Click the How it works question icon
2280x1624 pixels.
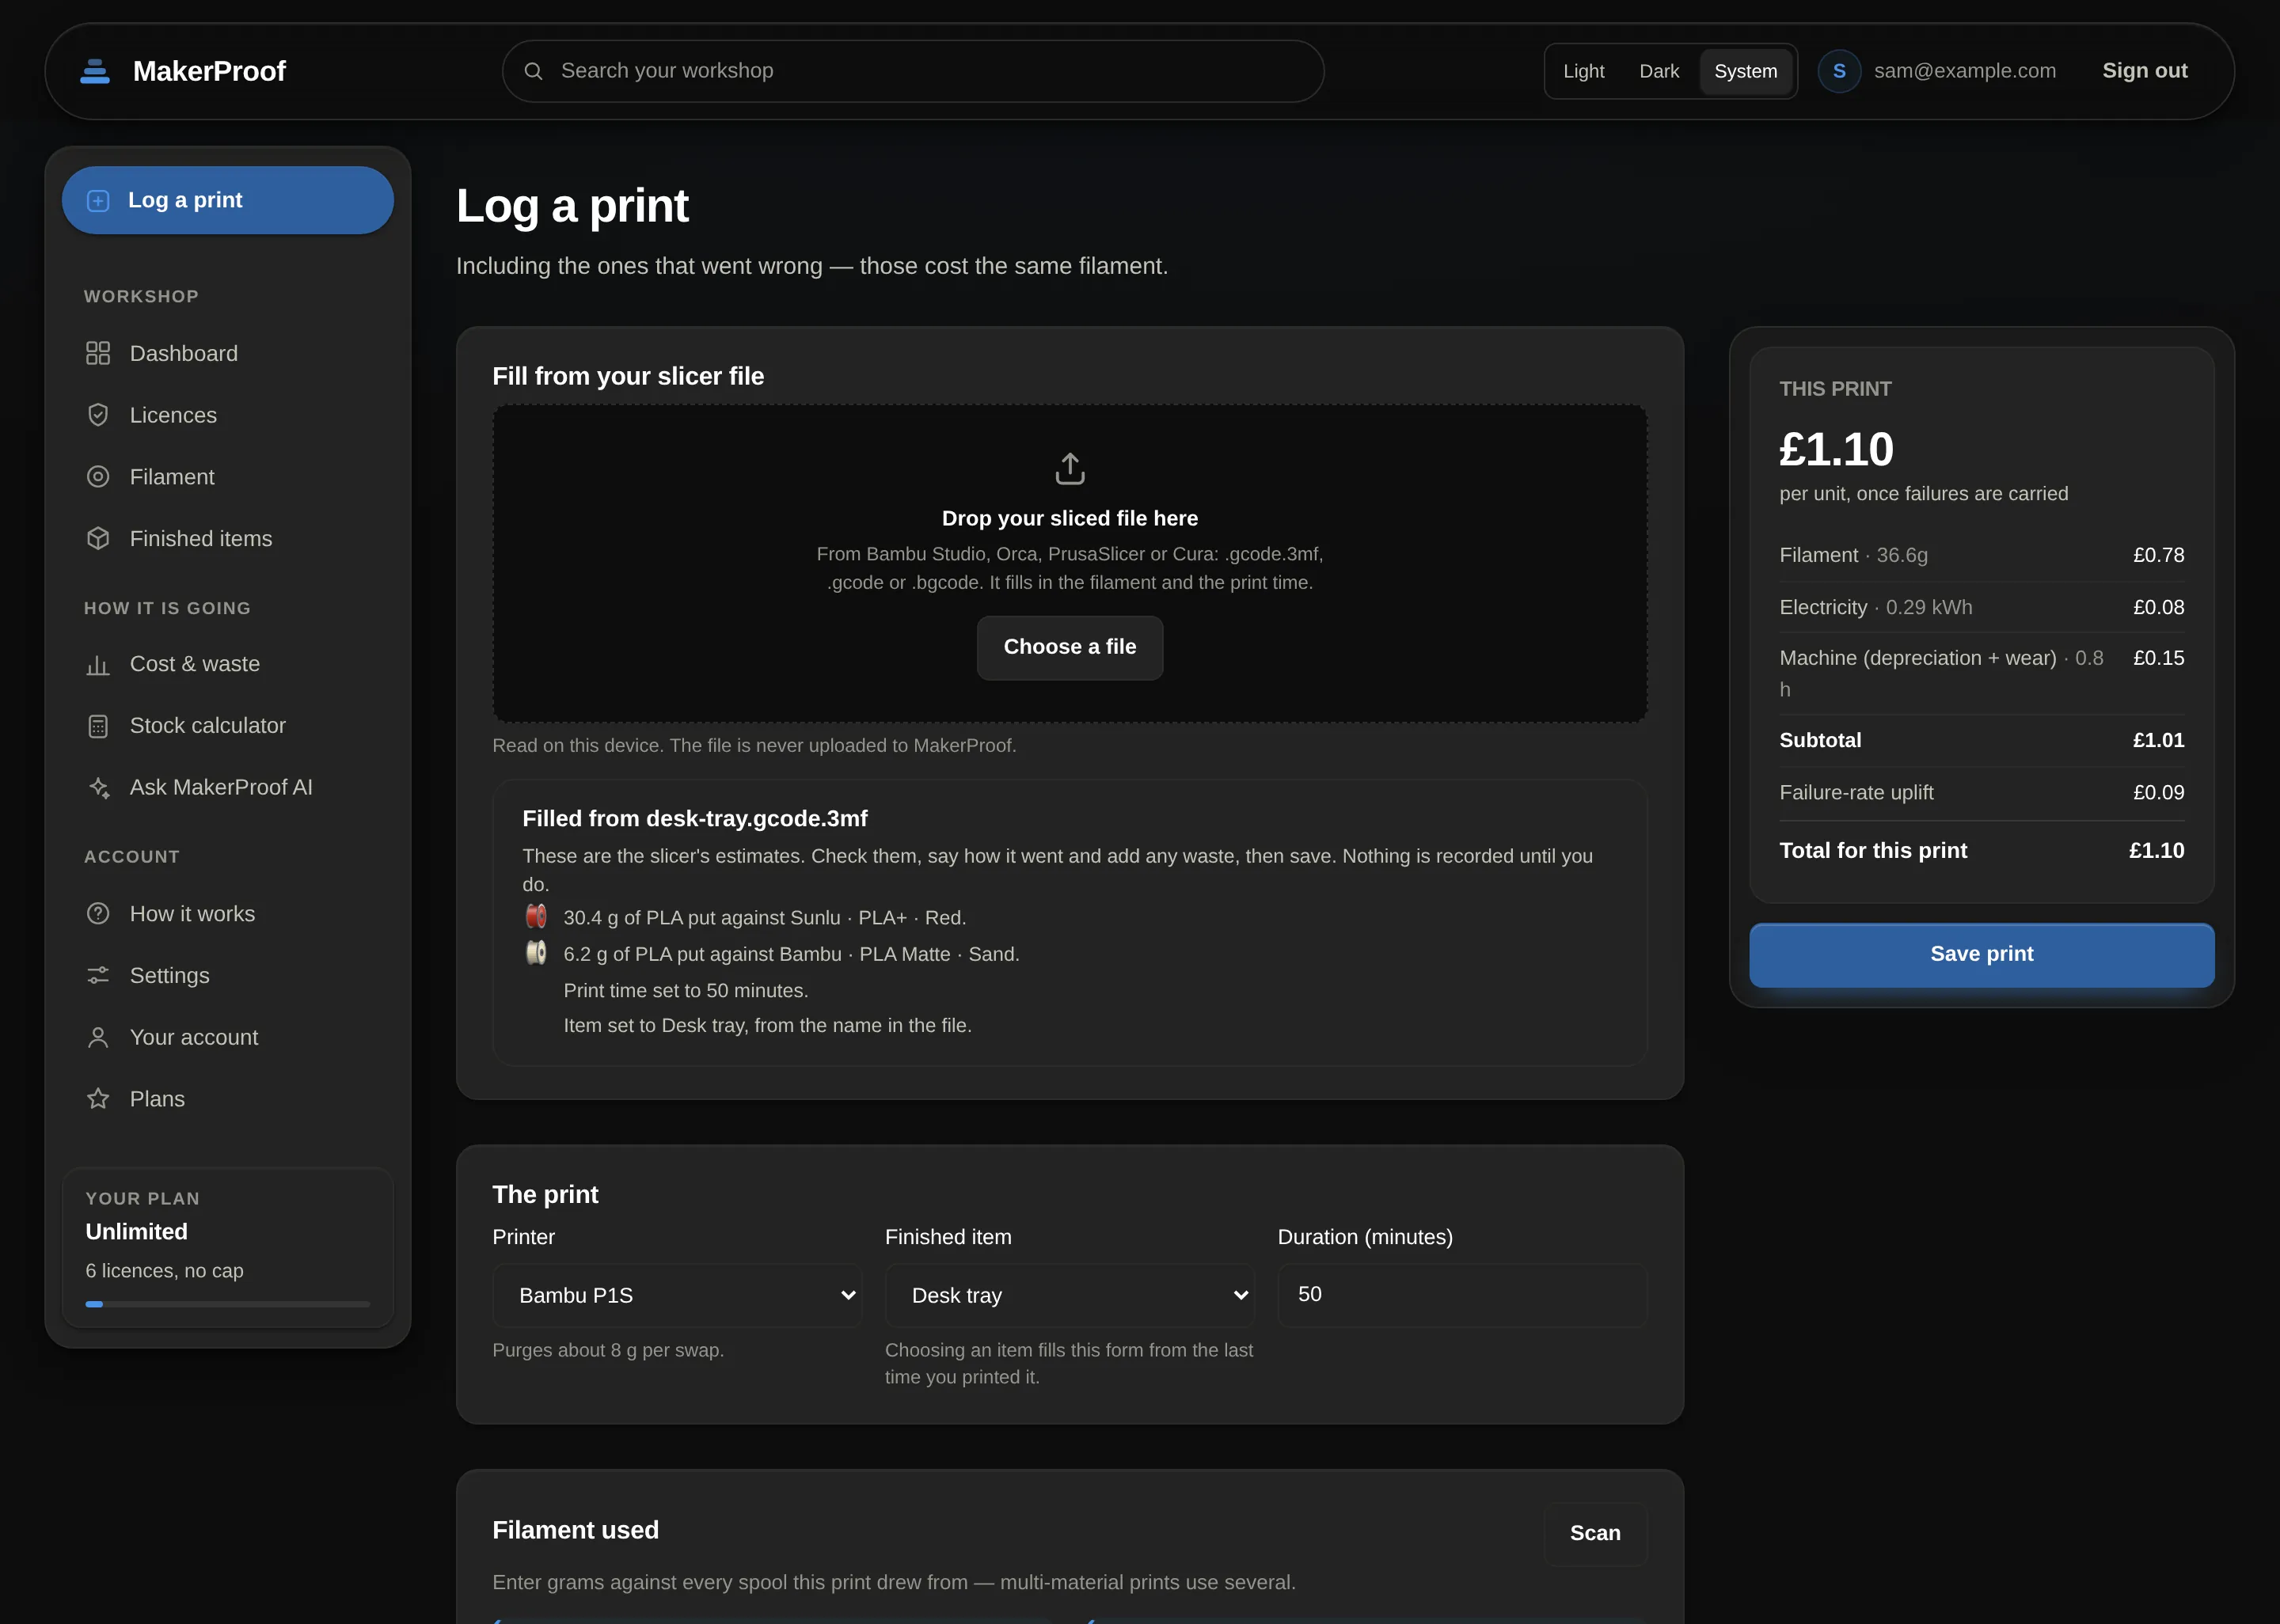coord(98,913)
